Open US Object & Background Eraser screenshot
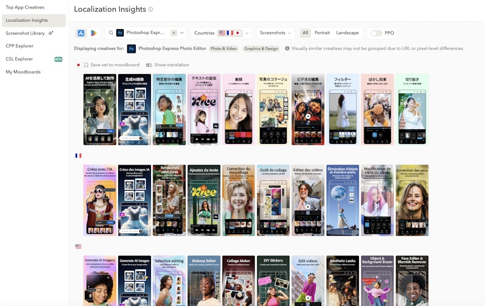The height and width of the screenshot is (306, 485). point(377,280)
